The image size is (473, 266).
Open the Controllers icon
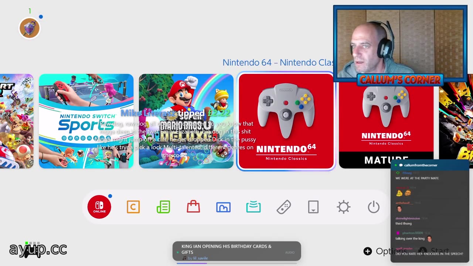point(283,207)
